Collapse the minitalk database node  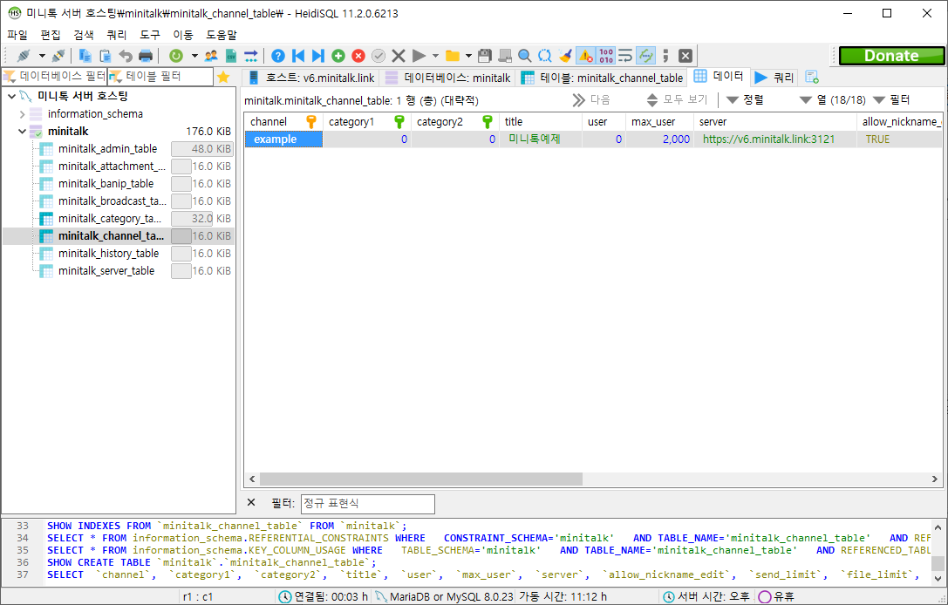click(x=23, y=131)
